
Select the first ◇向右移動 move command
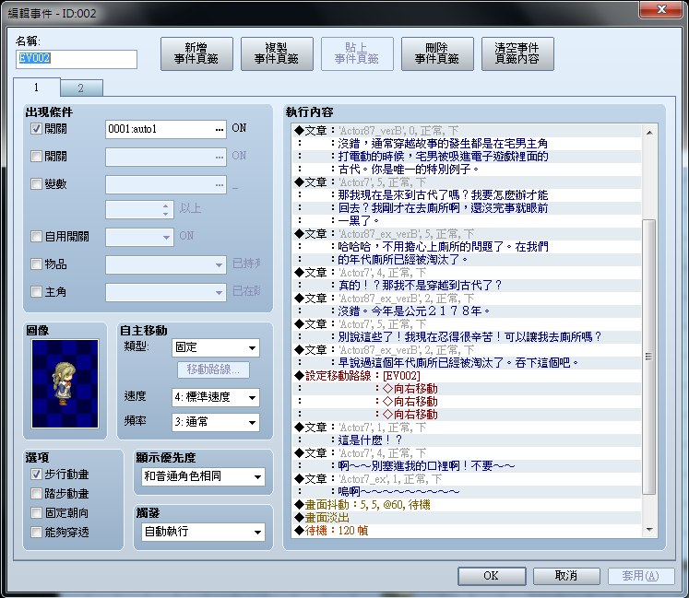(x=467, y=389)
